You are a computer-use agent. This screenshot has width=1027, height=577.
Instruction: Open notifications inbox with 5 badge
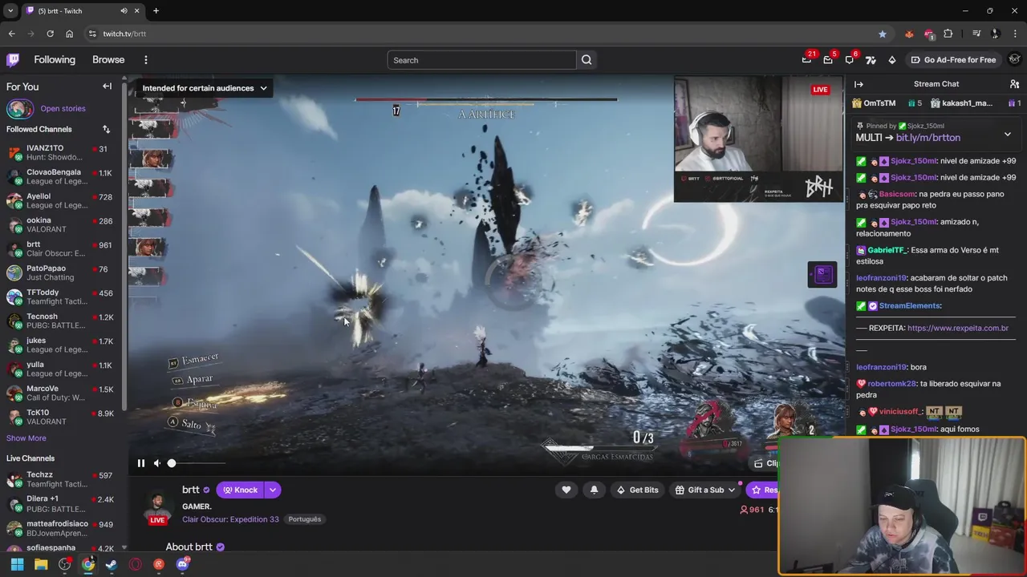(828, 59)
